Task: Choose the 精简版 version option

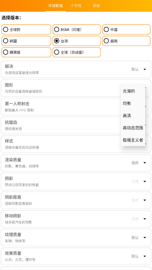Action: click(26, 52)
